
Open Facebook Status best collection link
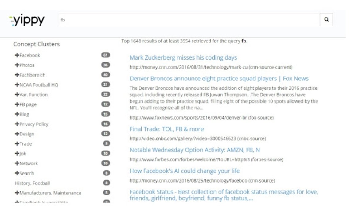pos(224,195)
